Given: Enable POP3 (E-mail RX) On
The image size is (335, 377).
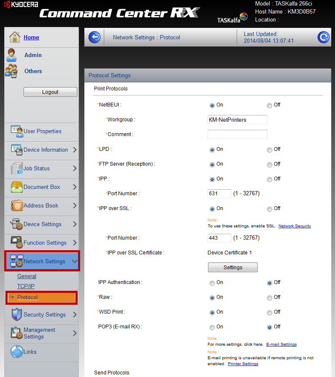Looking at the screenshot, I should pyautogui.click(x=212, y=328).
